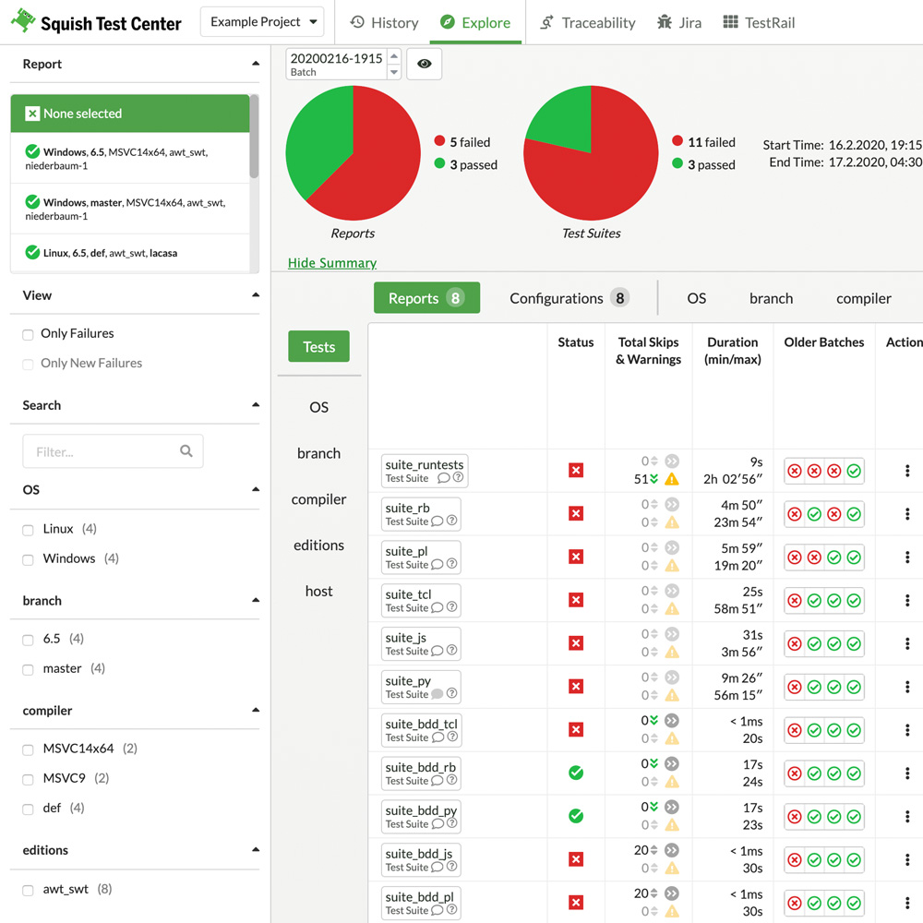Click the help icon on suite_tcl
Image resolution: width=923 pixels, height=923 pixels.
point(452,607)
